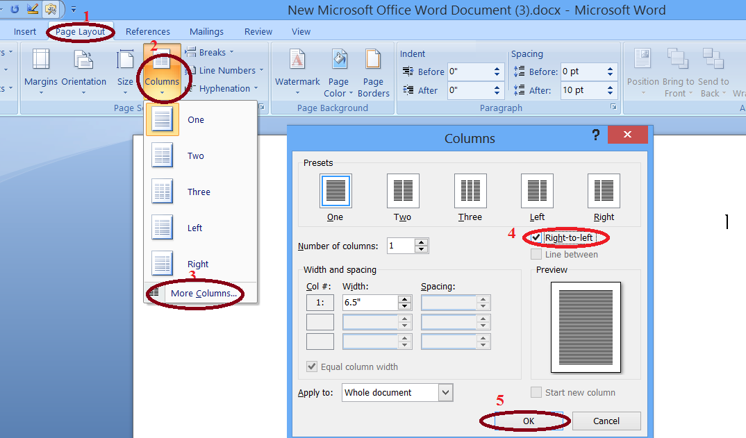Click the Indent Before field
The image size is (746, 438).
point(469,71)
